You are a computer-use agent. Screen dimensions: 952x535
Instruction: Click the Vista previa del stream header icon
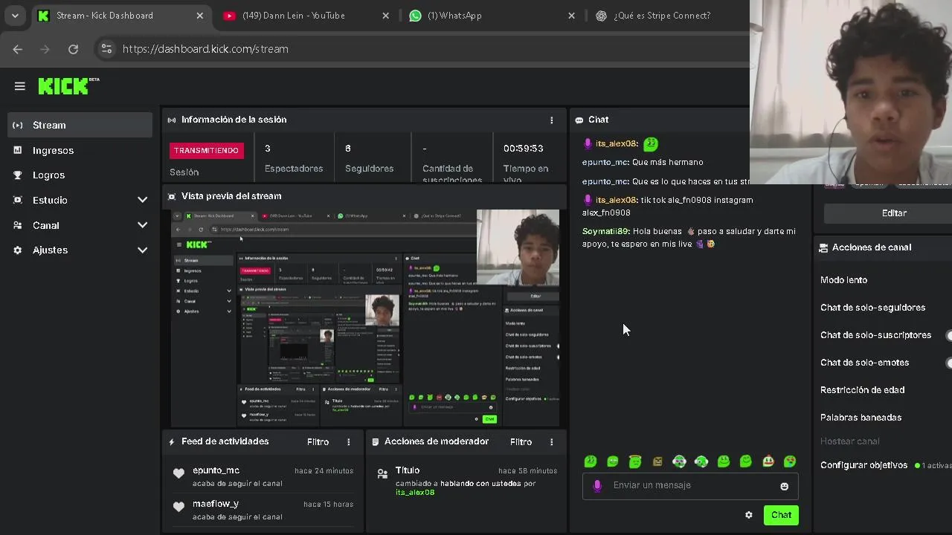(172, 196)
